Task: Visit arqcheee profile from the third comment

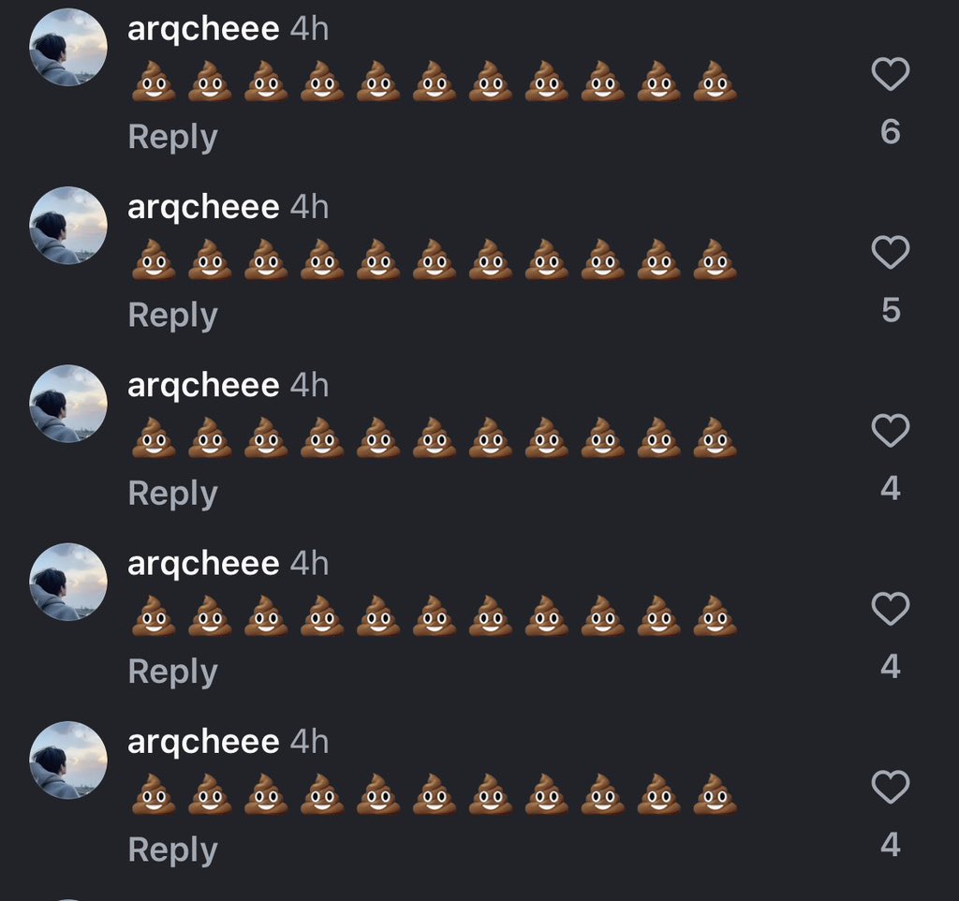Action: click(203, 385)
